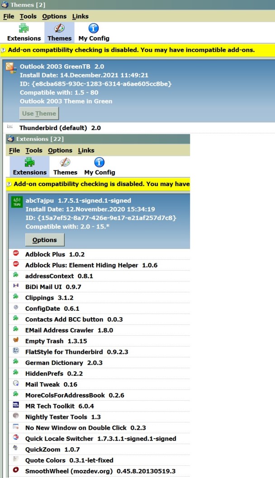Click the SmoothWheel extension icon
The height and width of the screenshot is (478, 275).
[16, 470]
